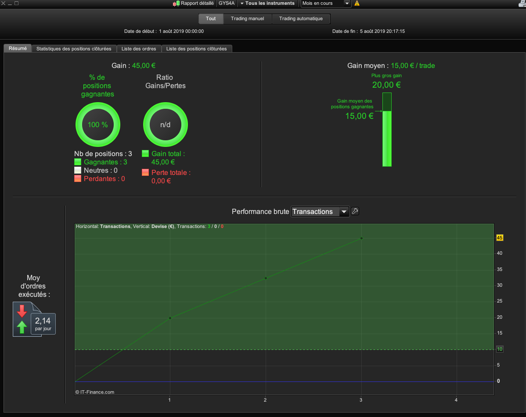Image resolution: width=526 pixels, height=417 pixels.
Task: Click the GYS4A account label
Action: pyautogui.click(x=227, y=4)
